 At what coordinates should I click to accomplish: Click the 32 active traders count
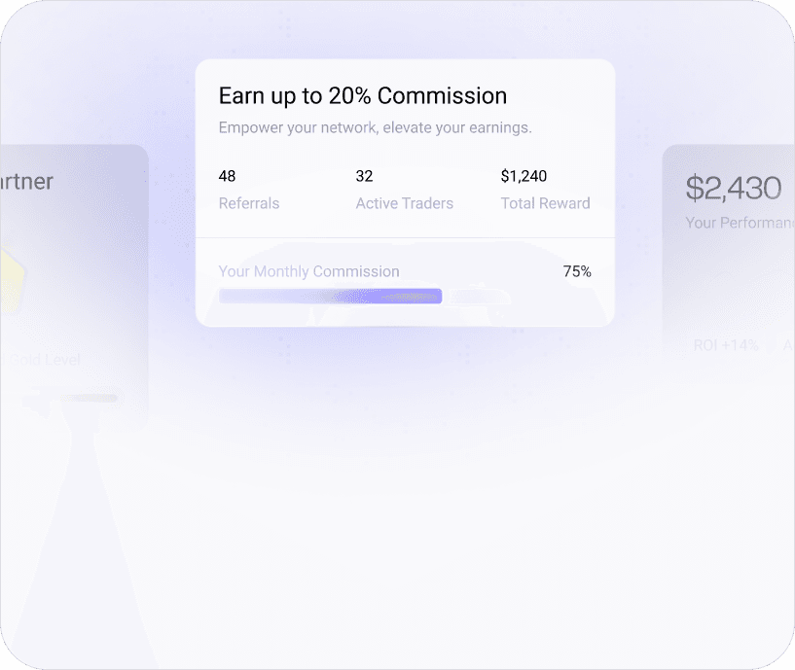pos(364,176)
